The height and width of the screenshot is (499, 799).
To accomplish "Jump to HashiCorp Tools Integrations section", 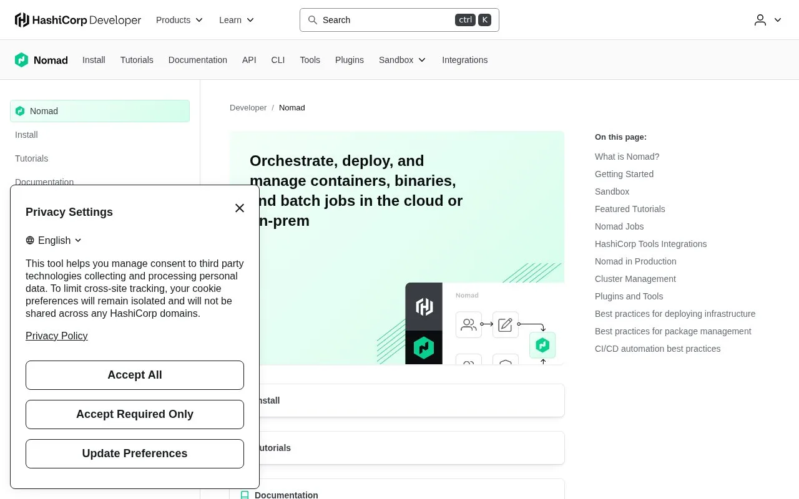I will pyautogui.click(x=651, y=244).
